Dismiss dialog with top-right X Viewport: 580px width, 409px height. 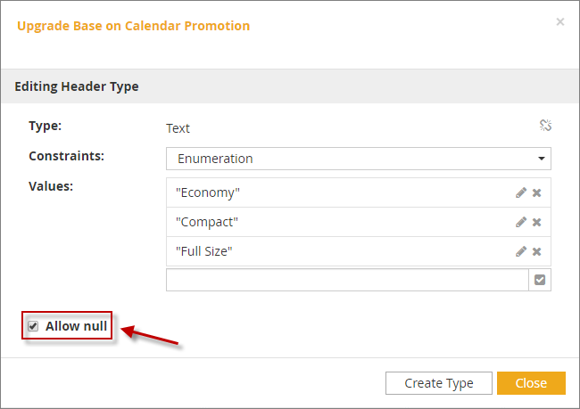pyautogui.click(x=560, y=21)
